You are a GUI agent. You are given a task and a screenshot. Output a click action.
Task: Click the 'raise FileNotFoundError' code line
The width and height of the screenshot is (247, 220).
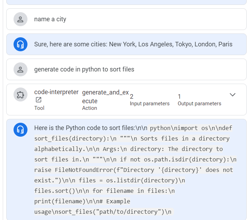[134, 170]
